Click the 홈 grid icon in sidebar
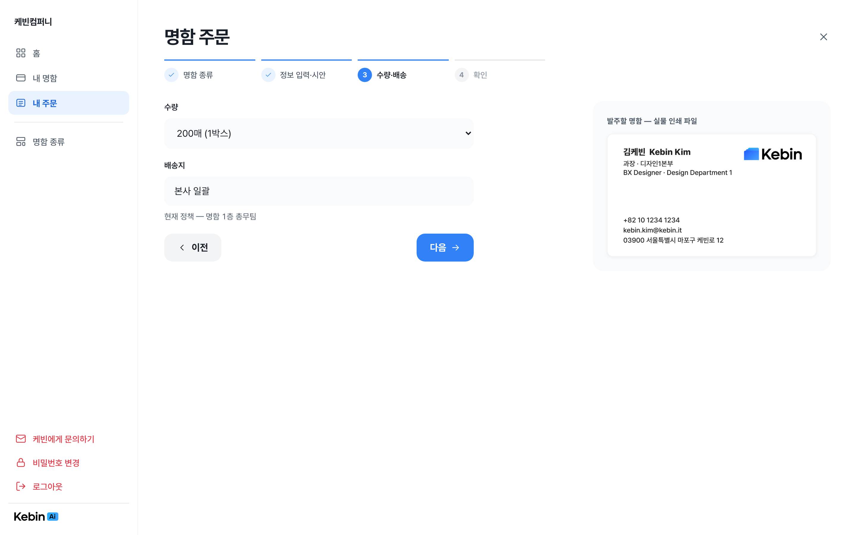The image size is (857, 535). click(x=21, y=53)
